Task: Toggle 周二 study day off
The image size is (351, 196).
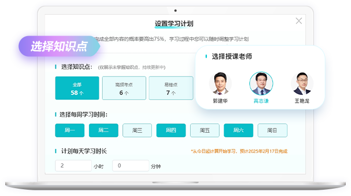Action: (x=103, y=130)
